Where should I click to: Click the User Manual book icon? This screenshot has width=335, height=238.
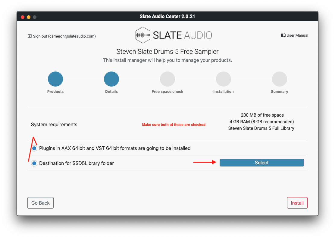click(283, 35)
